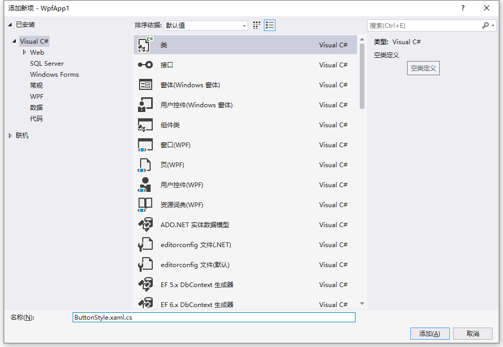
Task: Select the 窗口(WPF) row text
Action: [175, 145]
